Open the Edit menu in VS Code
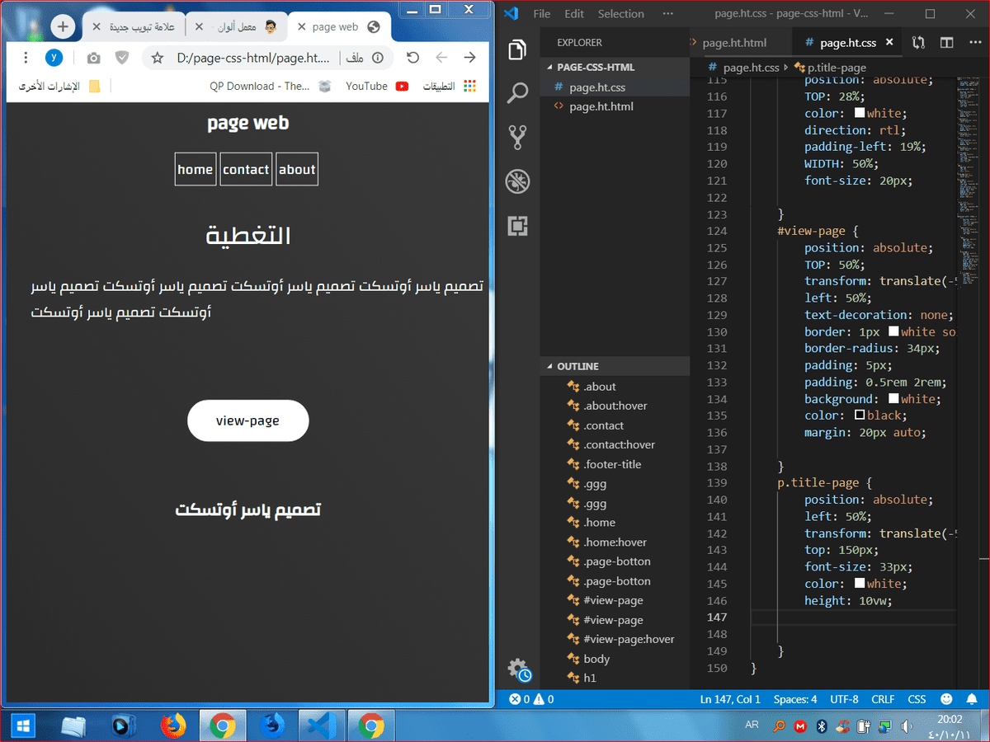This screenshot has height=742, width=990. pos(574,14)
